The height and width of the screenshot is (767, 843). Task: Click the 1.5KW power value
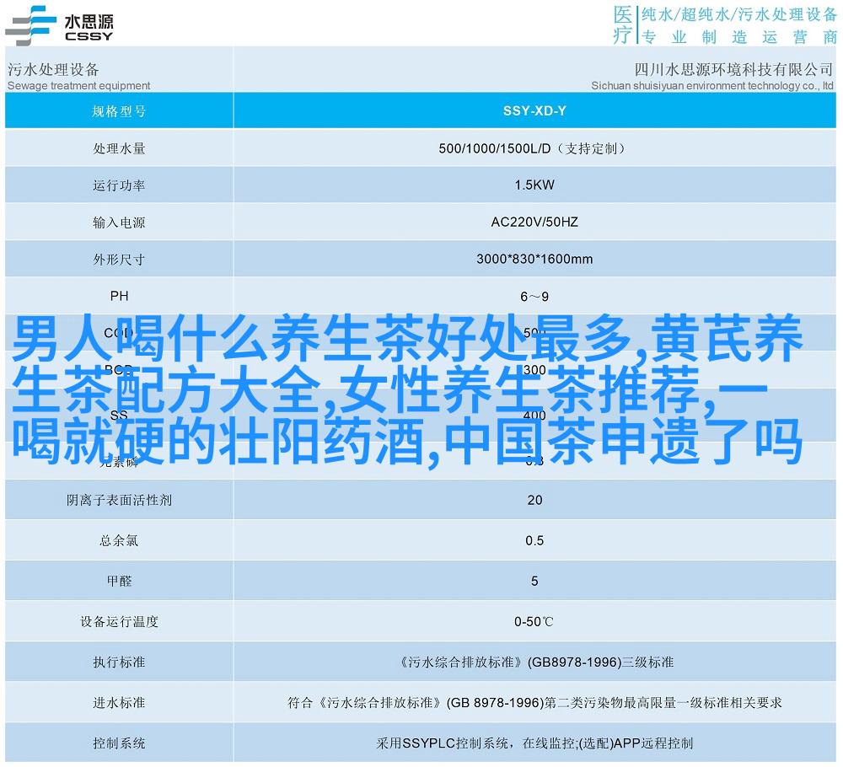tap(534, 185)
